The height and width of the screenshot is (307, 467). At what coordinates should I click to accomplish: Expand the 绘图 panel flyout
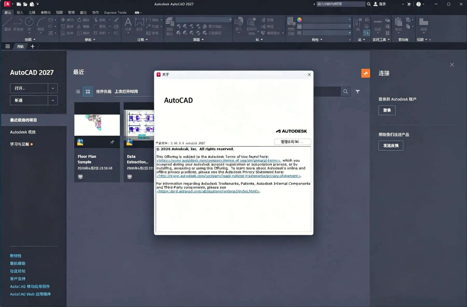pyautogui.click(x=30, y=40)
